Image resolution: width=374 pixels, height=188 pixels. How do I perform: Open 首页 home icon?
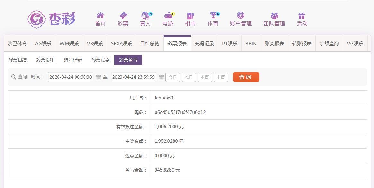101,15
